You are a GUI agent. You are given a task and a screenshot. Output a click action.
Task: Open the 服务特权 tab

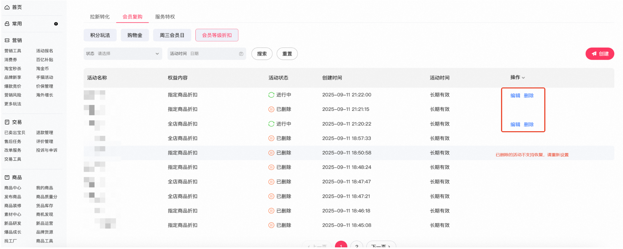pos(165,17)
